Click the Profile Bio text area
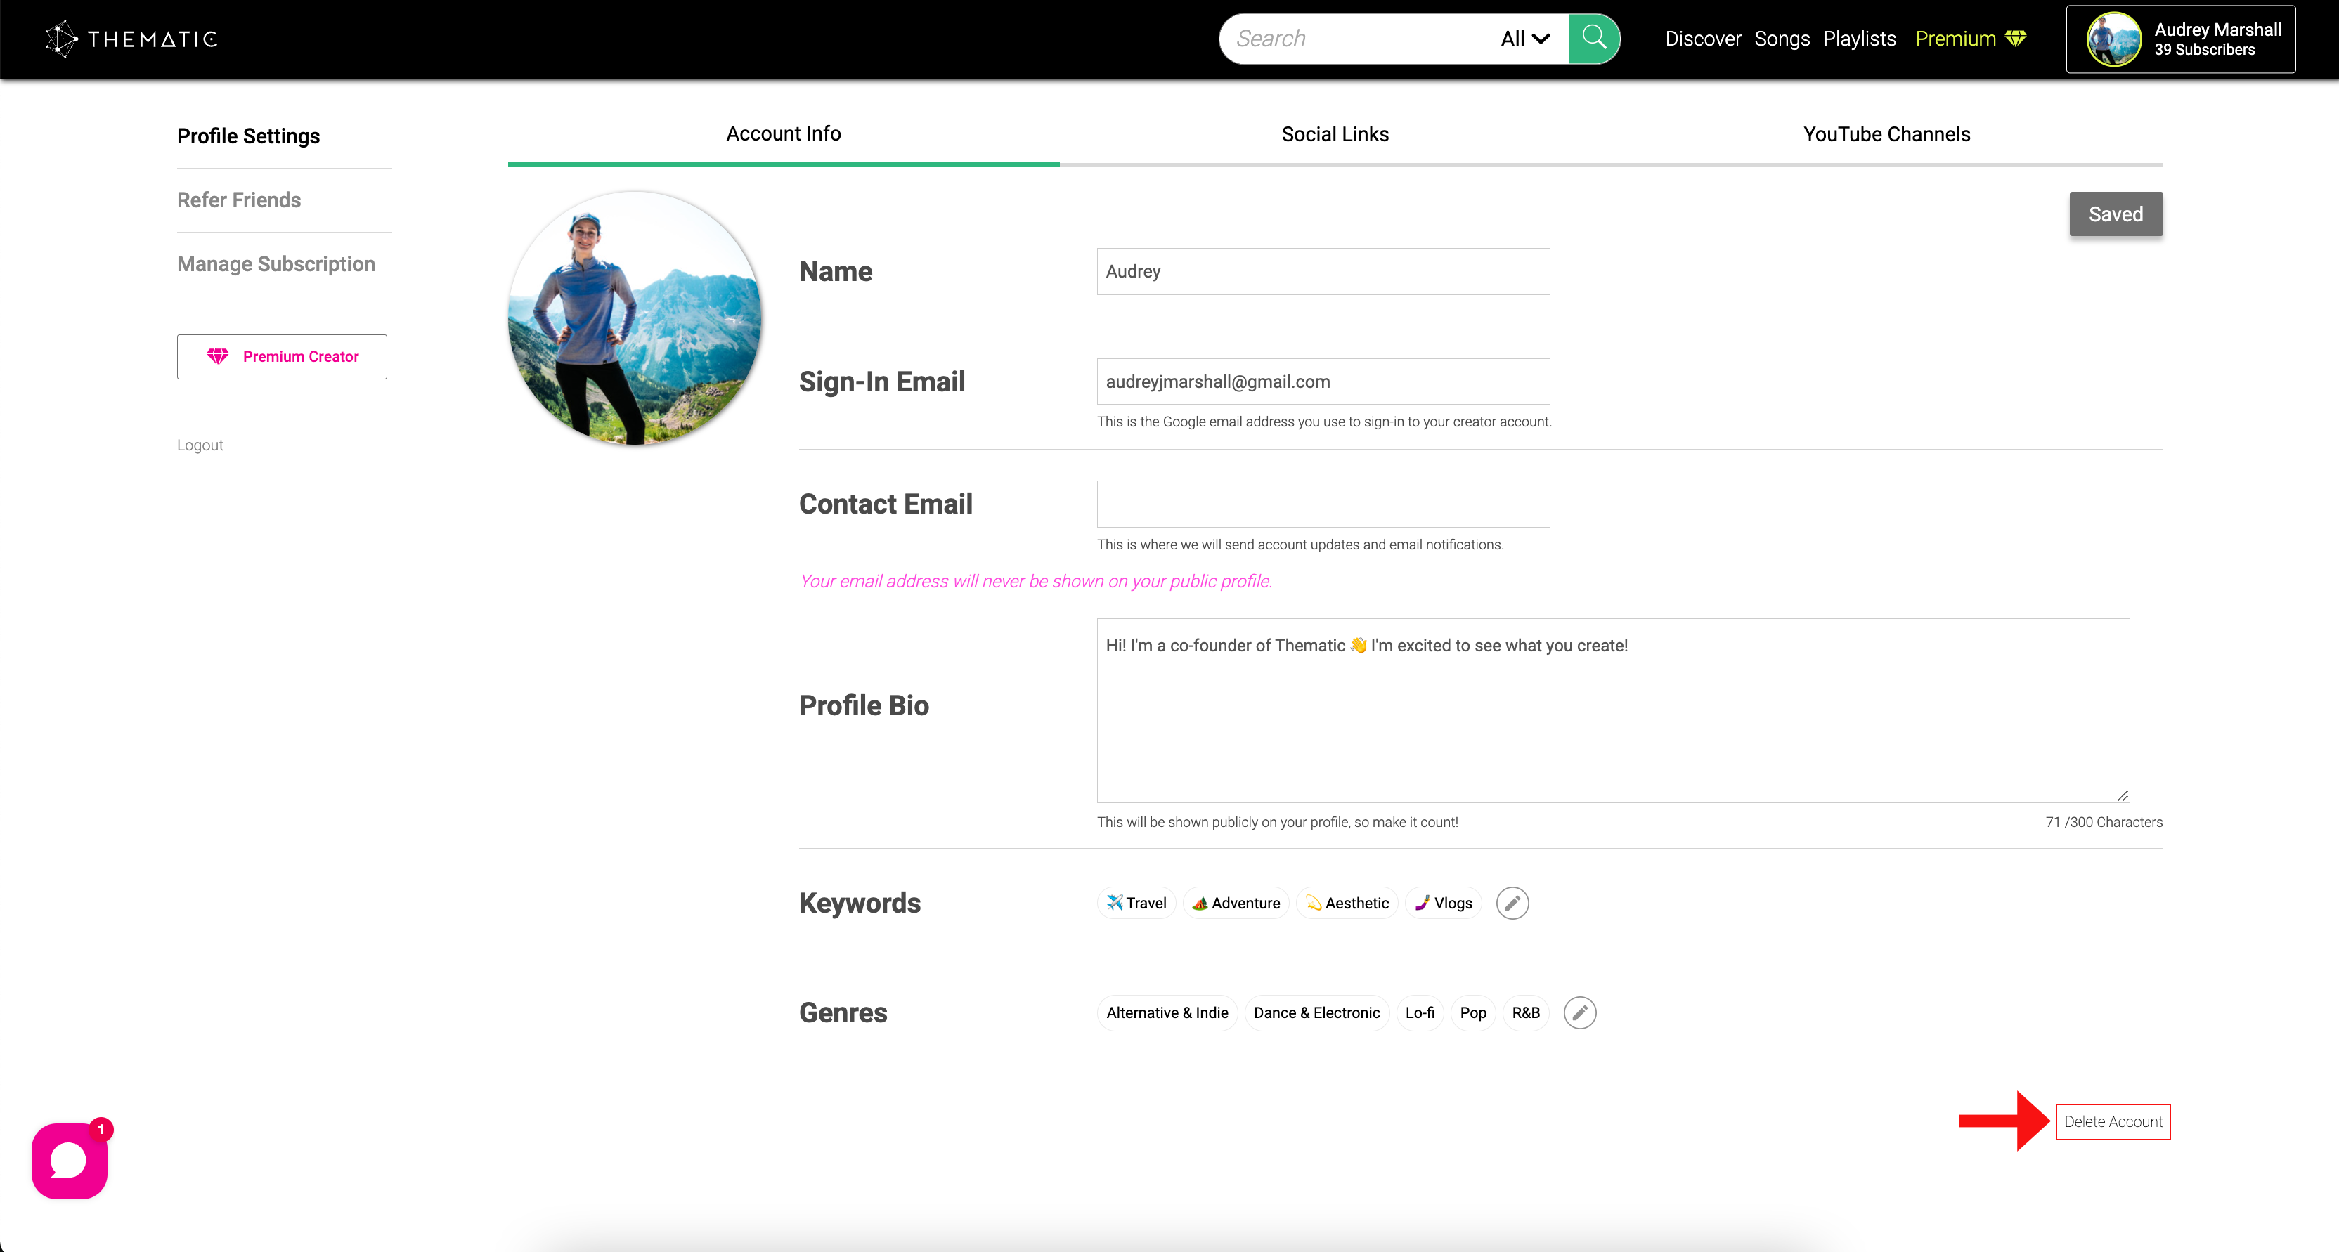 pyautogui.click(x=1609, y=706)
